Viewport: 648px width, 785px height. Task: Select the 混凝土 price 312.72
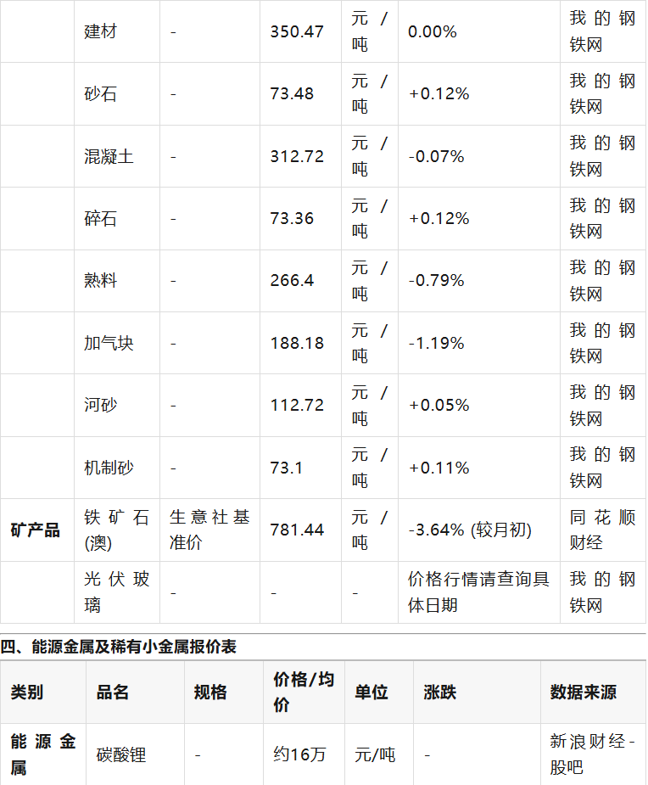pos(297,156)
